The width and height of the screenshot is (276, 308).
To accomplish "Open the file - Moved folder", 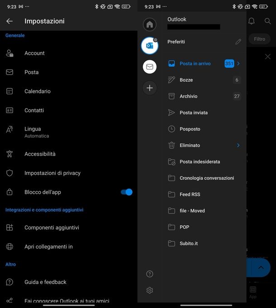I will tap(204, 211).
